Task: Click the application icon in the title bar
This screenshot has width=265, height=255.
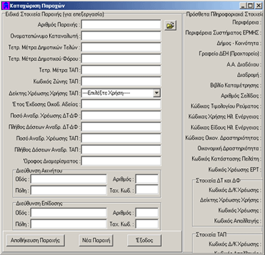Action: (5, 5)
